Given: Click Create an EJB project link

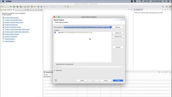Looking at the screenshot, I should click(x=11, y=25).
